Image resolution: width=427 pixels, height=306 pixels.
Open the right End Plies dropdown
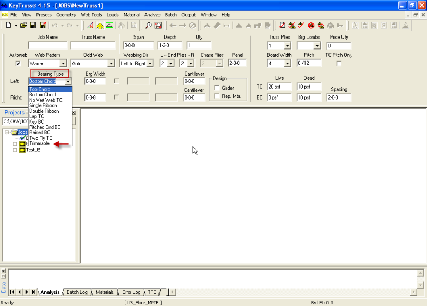(191, 64)
